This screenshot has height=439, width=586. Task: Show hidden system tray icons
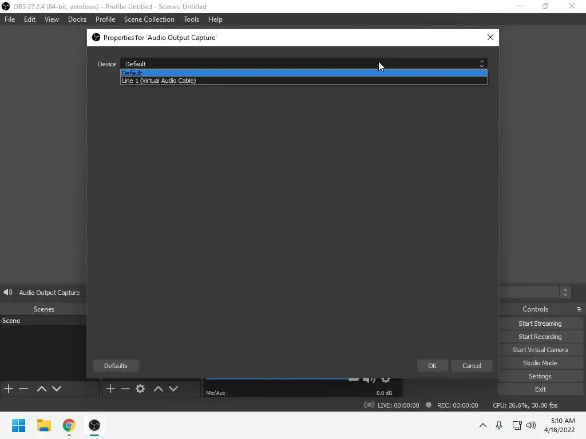point(483,425)
